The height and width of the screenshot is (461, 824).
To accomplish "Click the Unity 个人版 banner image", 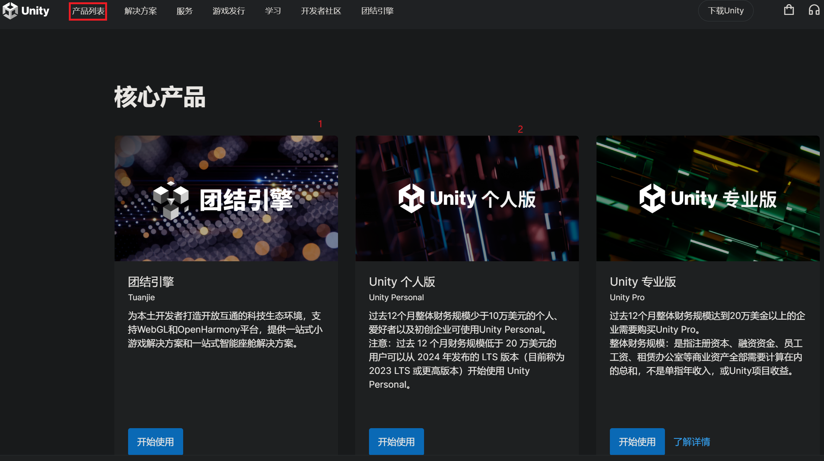I will pyautogui.click(x=467, y=199).
